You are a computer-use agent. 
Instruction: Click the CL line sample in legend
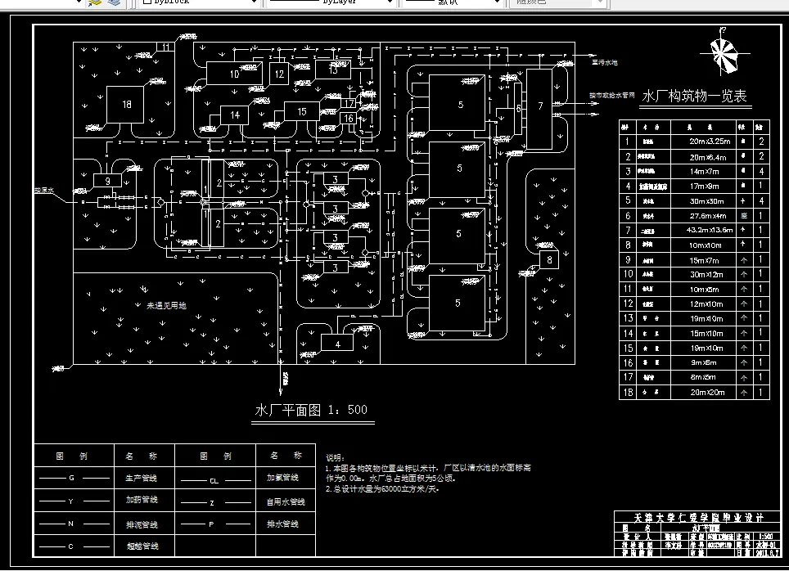pos(215,480)
